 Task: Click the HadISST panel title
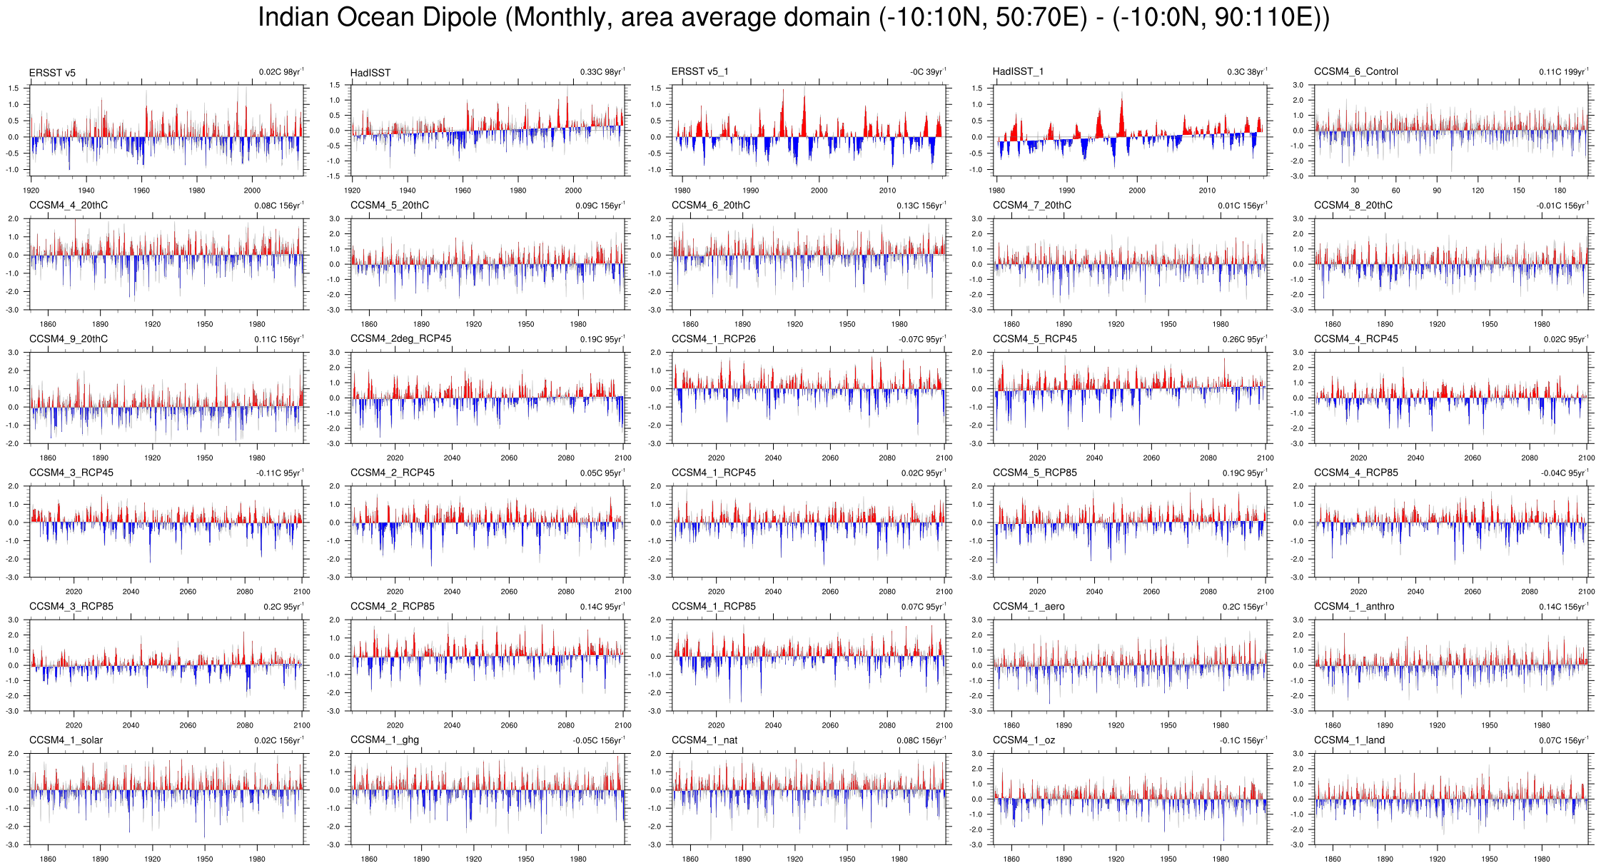[370, 73]
